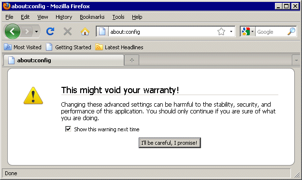Open the Edit menu
This screenshot has width=302, height=180.
pyautogui.click(x=25, y=17)
